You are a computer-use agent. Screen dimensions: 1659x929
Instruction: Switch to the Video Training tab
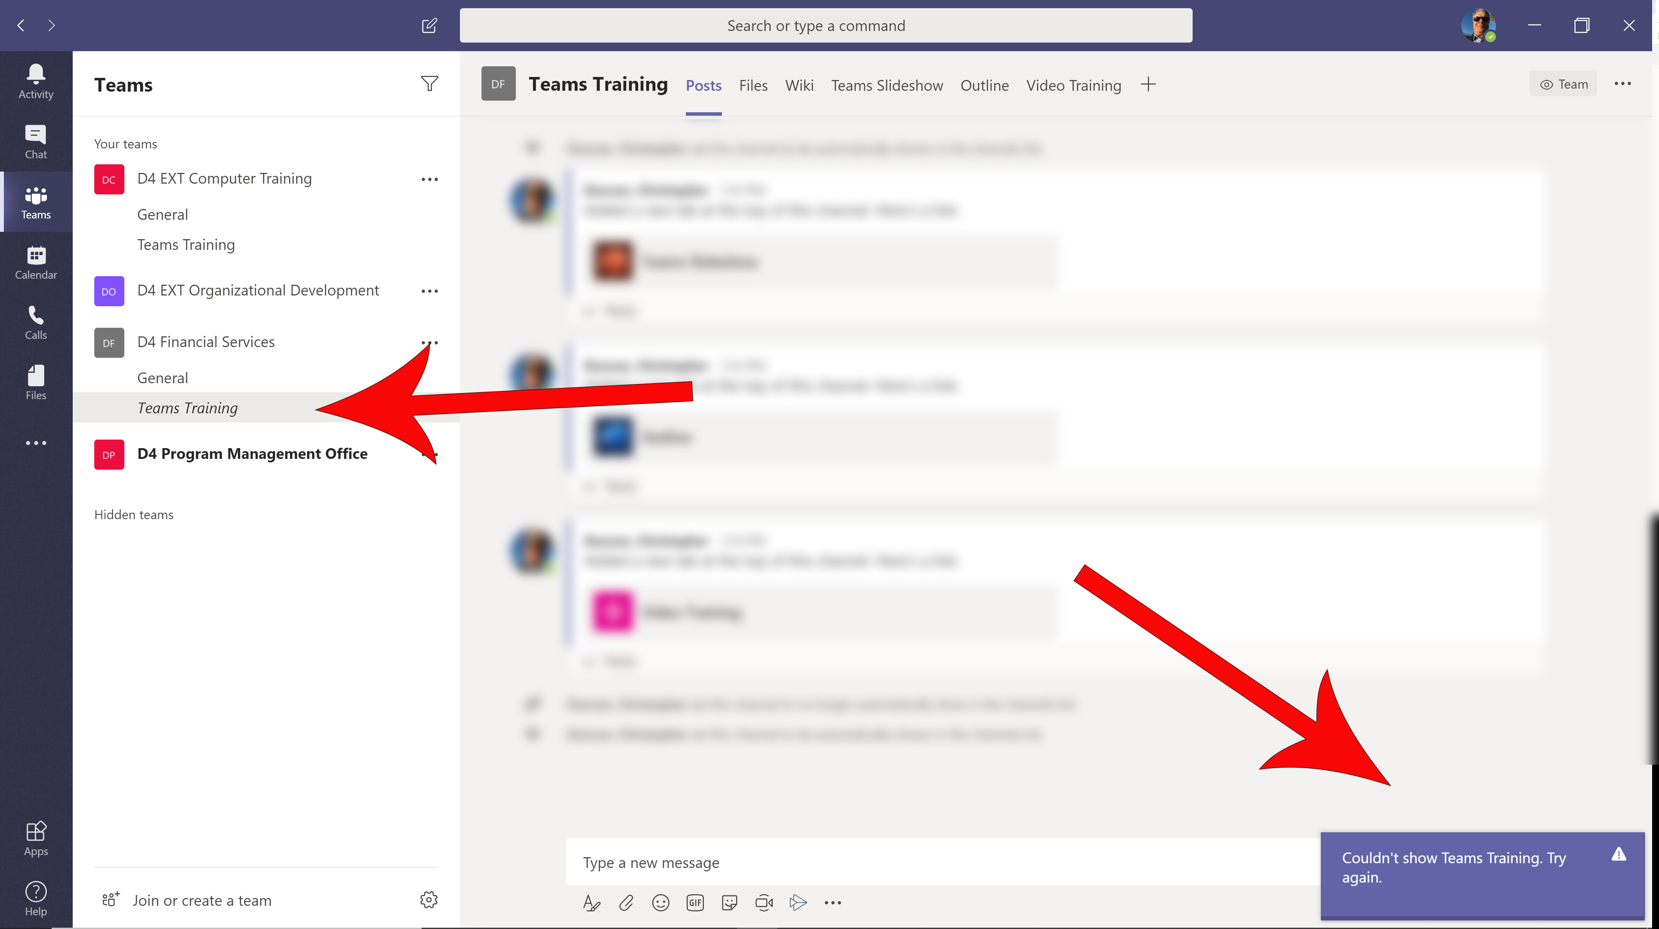pos(1072,84)
